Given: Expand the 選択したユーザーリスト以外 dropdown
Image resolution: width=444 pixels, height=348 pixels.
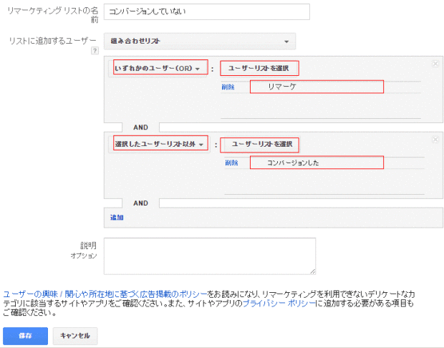Looking at the screenshot, I should click(x=160, y=144).
